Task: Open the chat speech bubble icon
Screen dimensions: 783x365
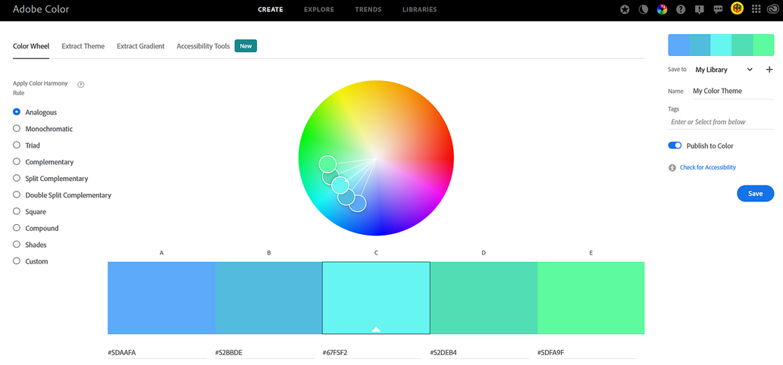Action: [x=717, y=10]
